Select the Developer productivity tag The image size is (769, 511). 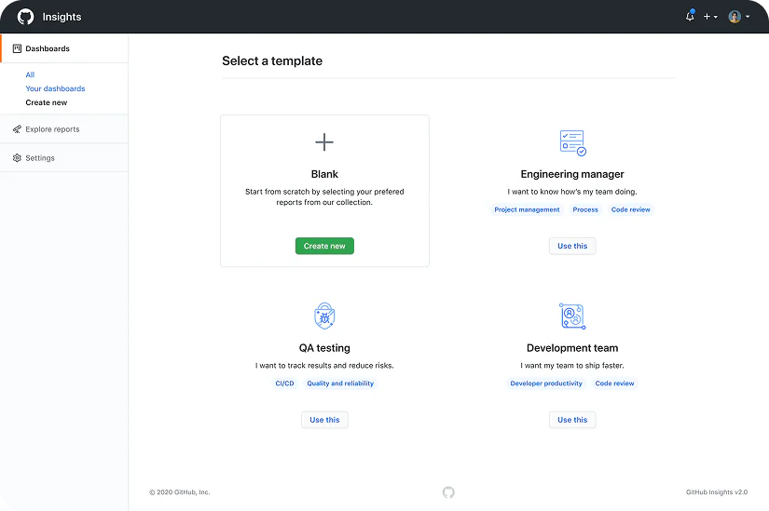(546, 383)
